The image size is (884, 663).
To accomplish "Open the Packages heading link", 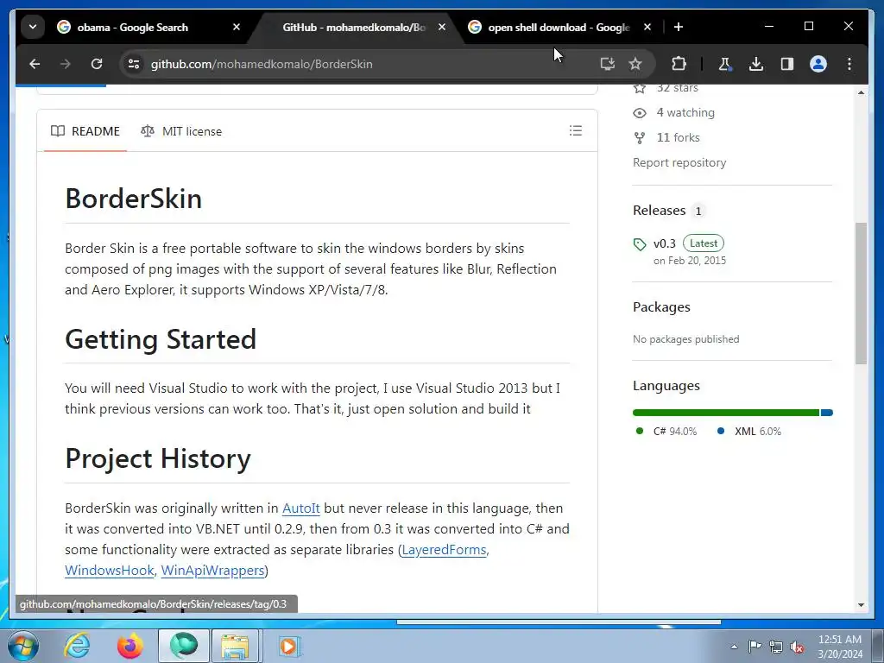I will [661, 307].
